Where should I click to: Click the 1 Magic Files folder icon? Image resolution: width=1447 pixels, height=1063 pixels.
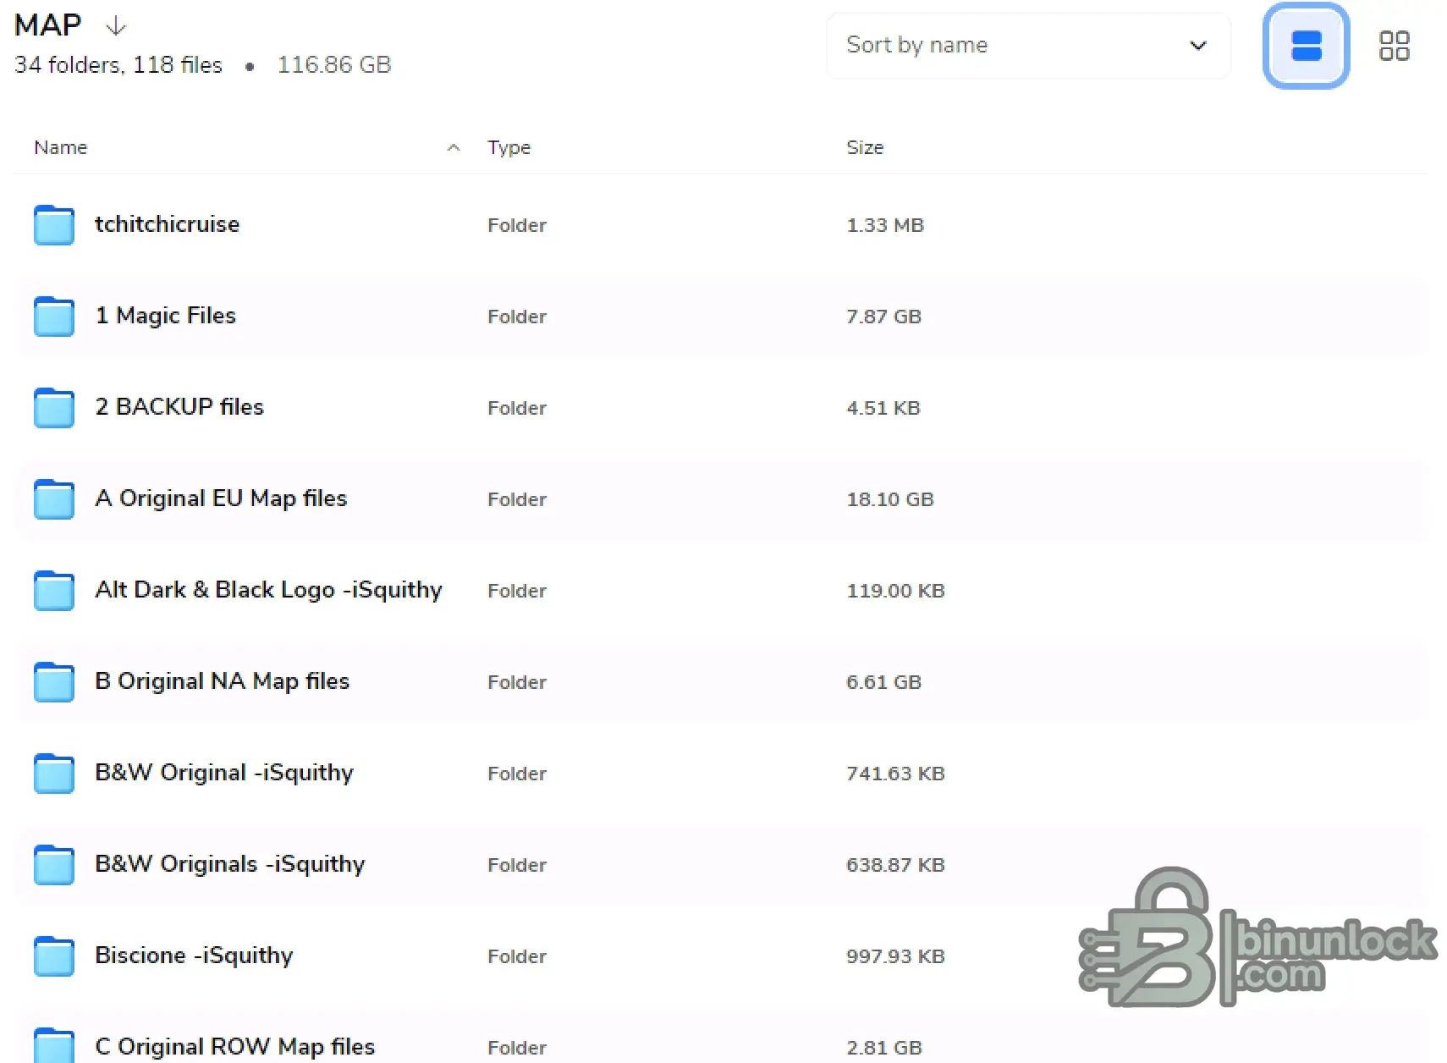pyautogui.click(x=53, y=317)
